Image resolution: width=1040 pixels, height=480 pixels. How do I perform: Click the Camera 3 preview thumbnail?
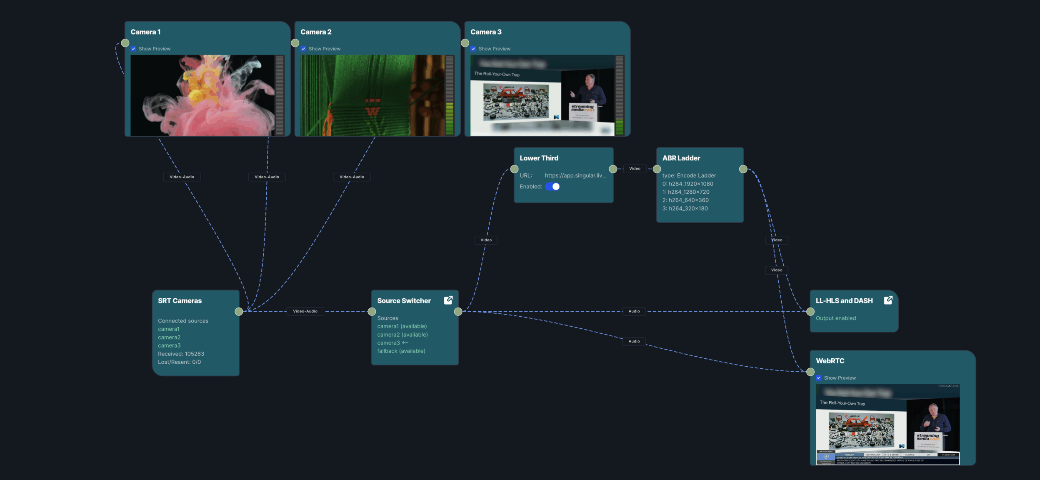coord(542,95)
